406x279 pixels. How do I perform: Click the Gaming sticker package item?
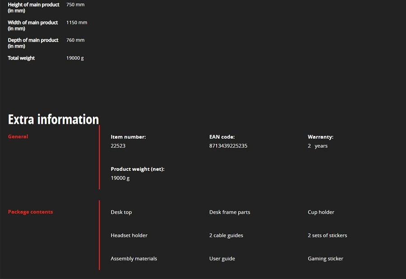(x=325, y=259)
